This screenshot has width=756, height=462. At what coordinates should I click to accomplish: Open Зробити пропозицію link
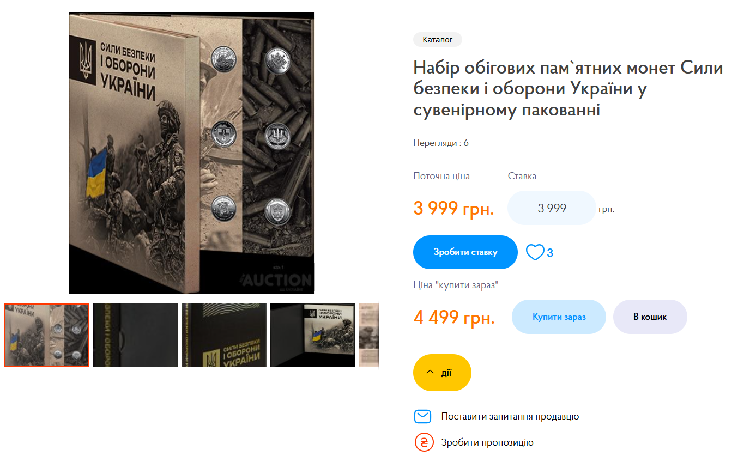pos(487,442)
